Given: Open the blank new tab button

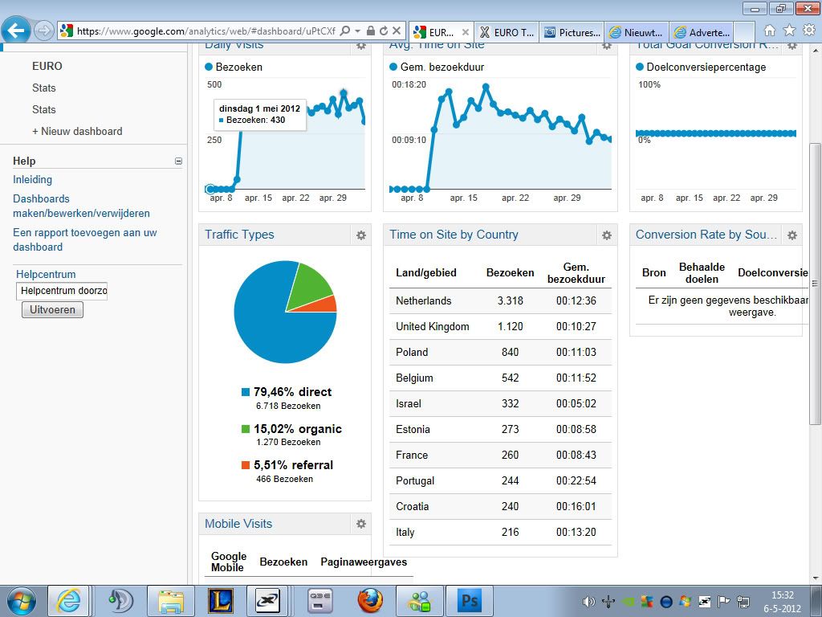Looking at the screenshot, I should click(x=744, y=32).
